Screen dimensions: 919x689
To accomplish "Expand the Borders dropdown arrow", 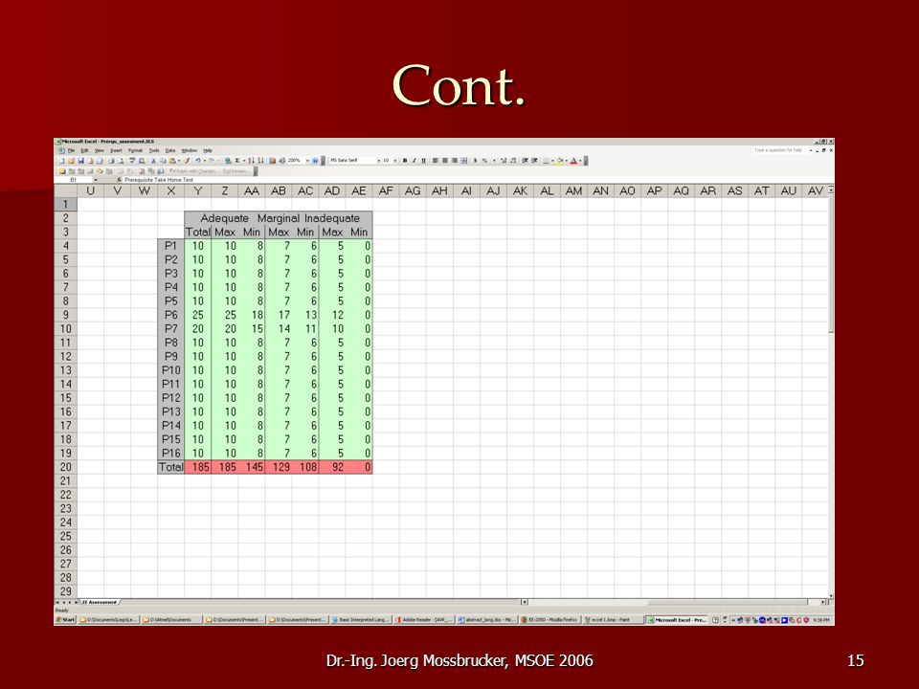I will pos(552,161).
